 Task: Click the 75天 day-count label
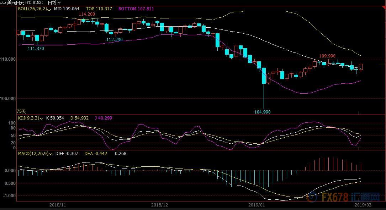tap(21, 111)
